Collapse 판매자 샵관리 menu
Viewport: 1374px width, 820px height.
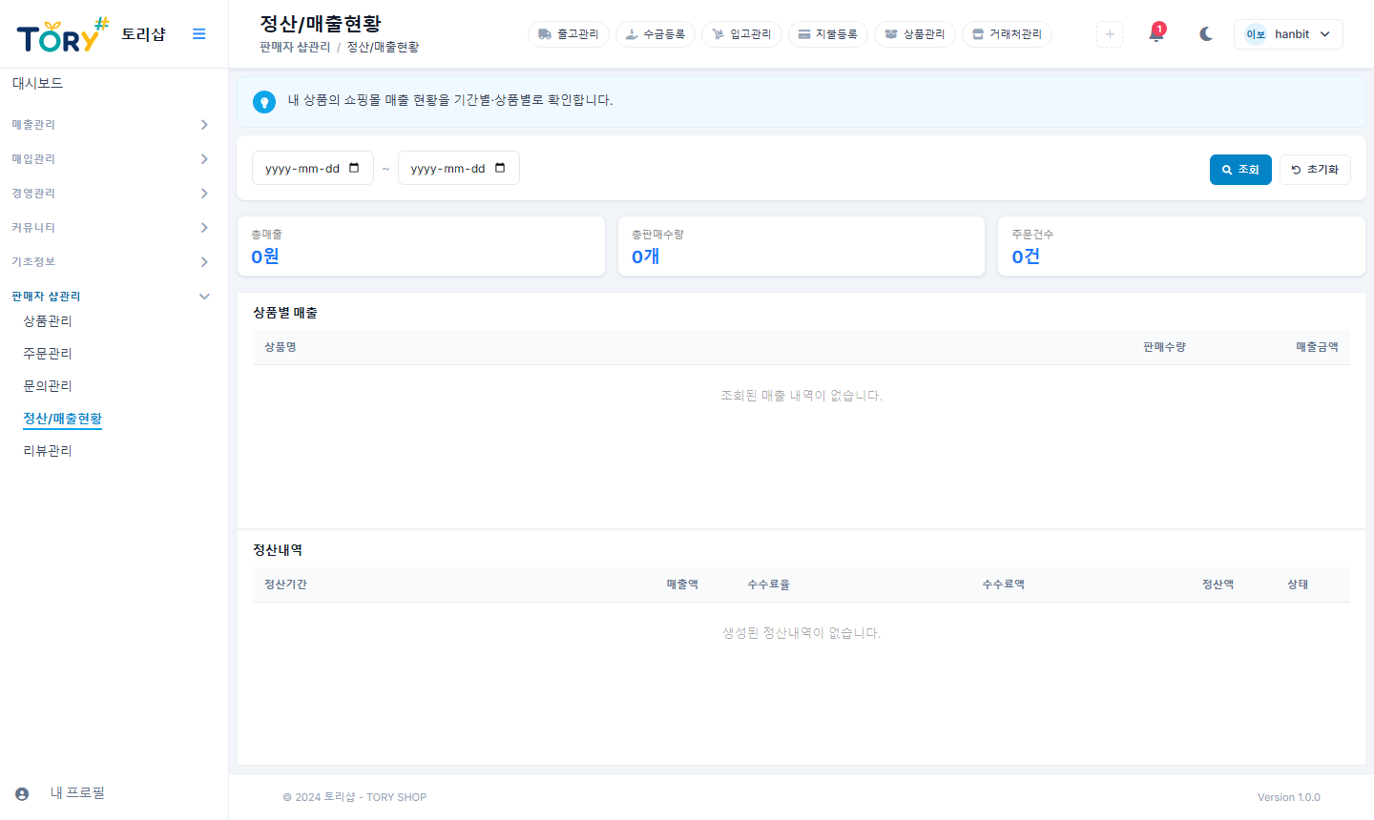click(x=111, y=297)
